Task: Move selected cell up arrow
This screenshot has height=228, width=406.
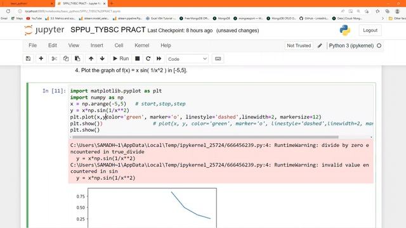Action: 91,59
